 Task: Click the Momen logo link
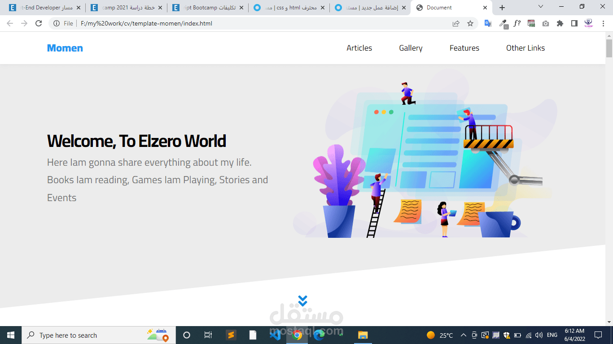click(x=65, y=48)
